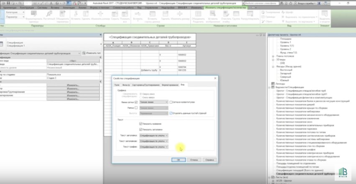The image size is (356, 184).
Task: Click Help button in schedule properties dialog
Action: click(x=210, y=160)
